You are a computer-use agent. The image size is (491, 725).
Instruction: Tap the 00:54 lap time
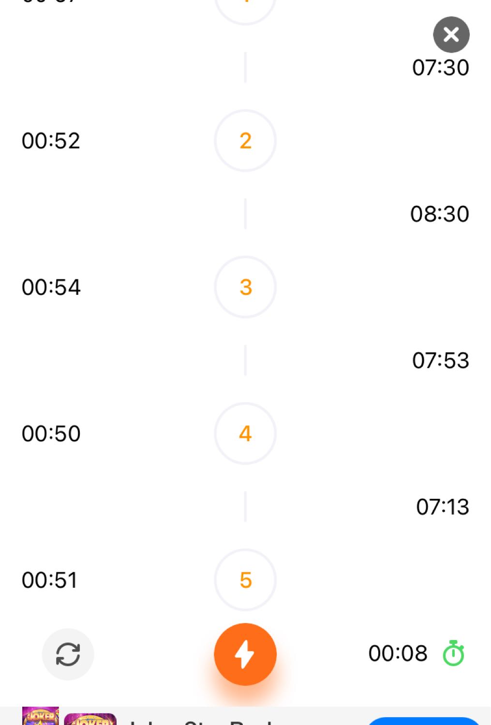coord(51,288)
